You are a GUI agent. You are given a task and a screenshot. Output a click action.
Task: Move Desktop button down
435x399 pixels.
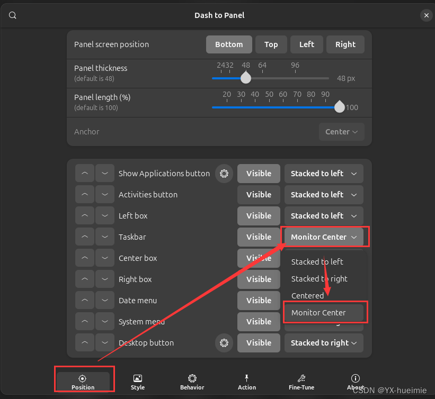[105, 343]
